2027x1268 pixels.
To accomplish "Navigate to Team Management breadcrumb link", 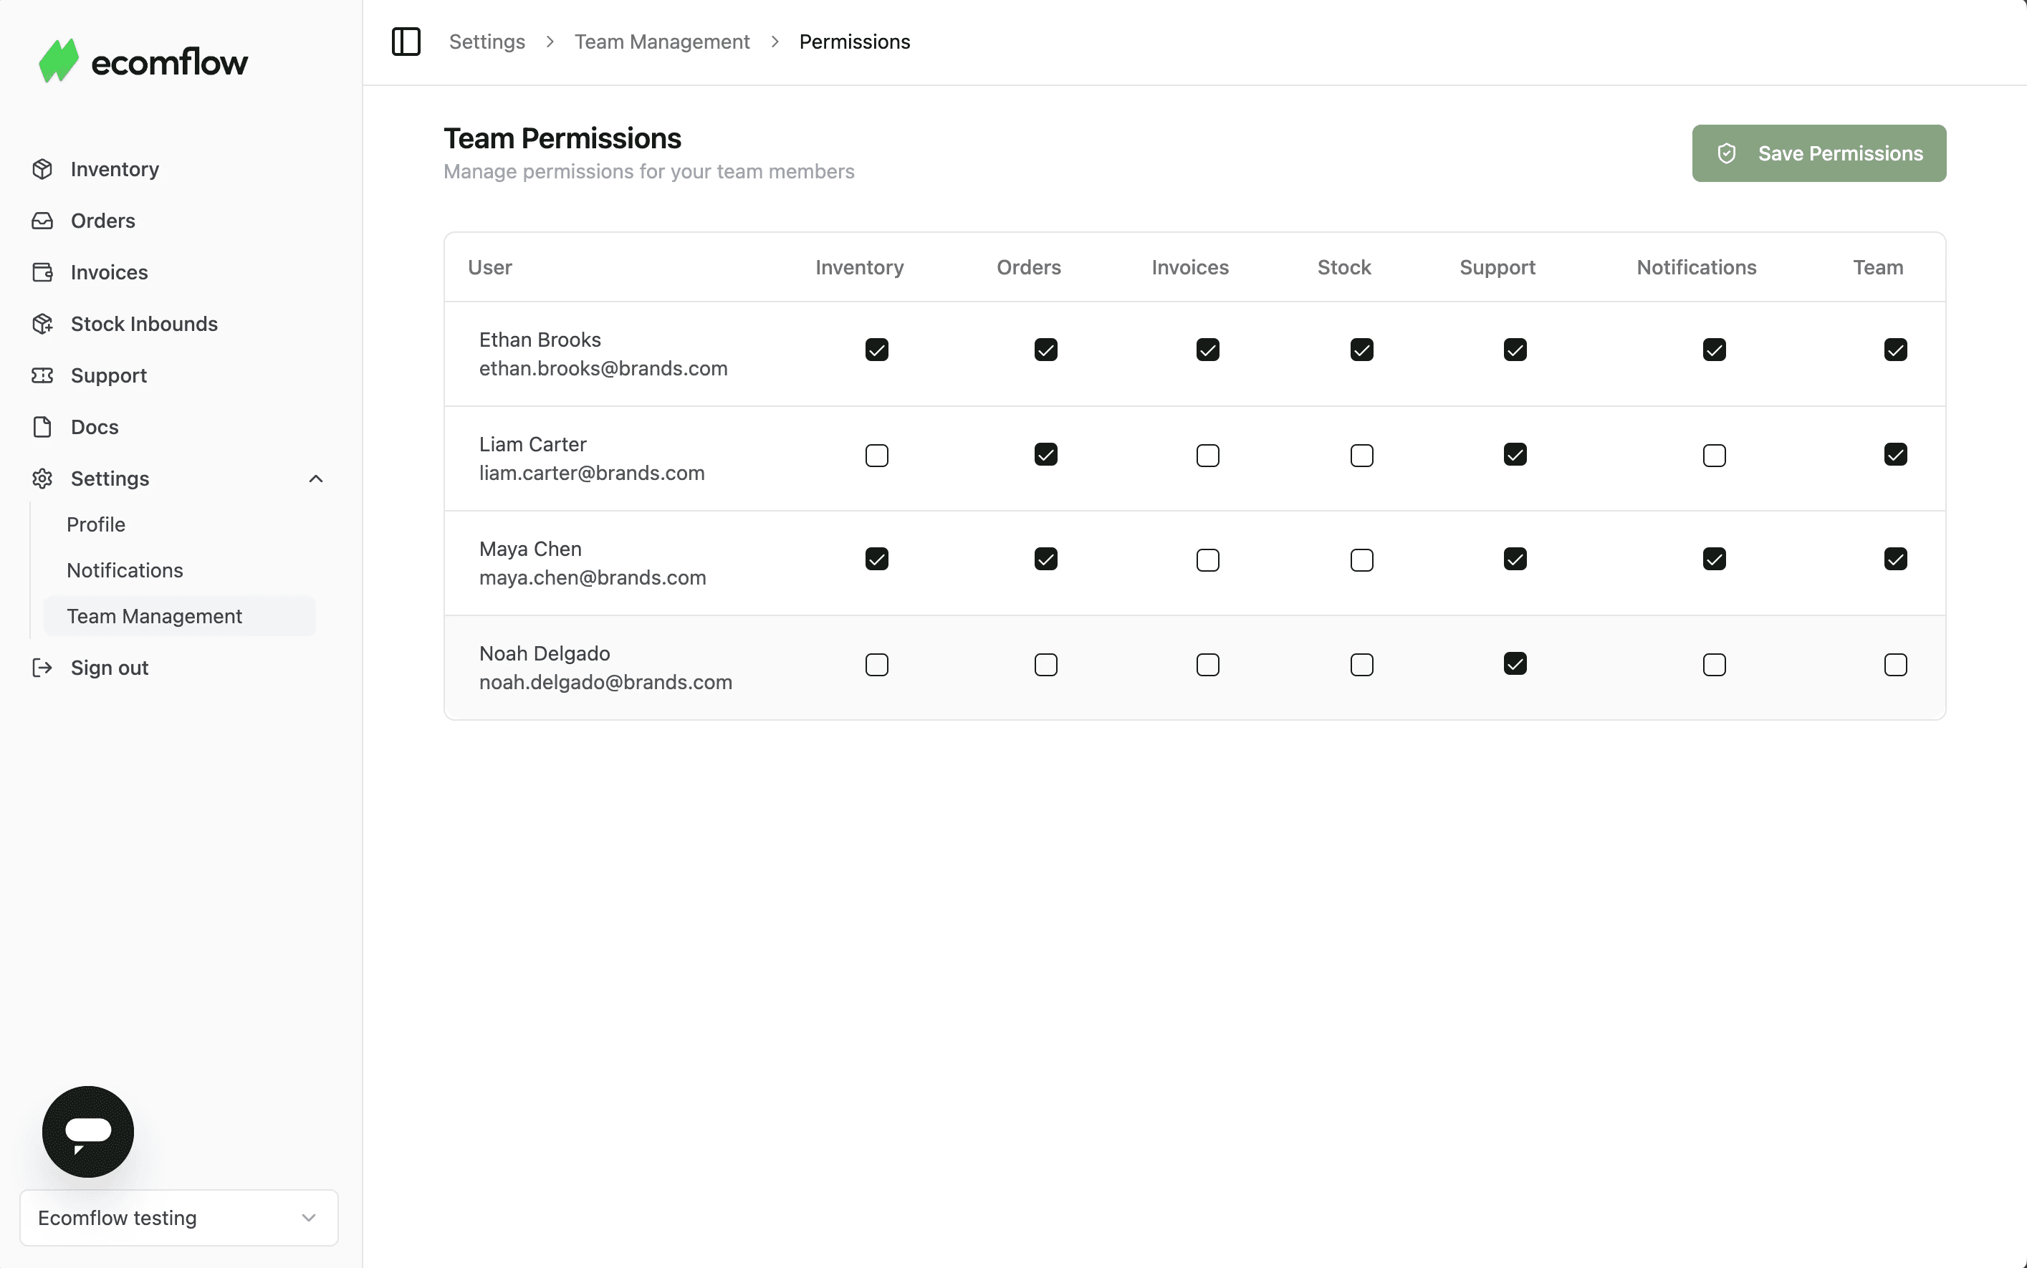I will 661,42.
